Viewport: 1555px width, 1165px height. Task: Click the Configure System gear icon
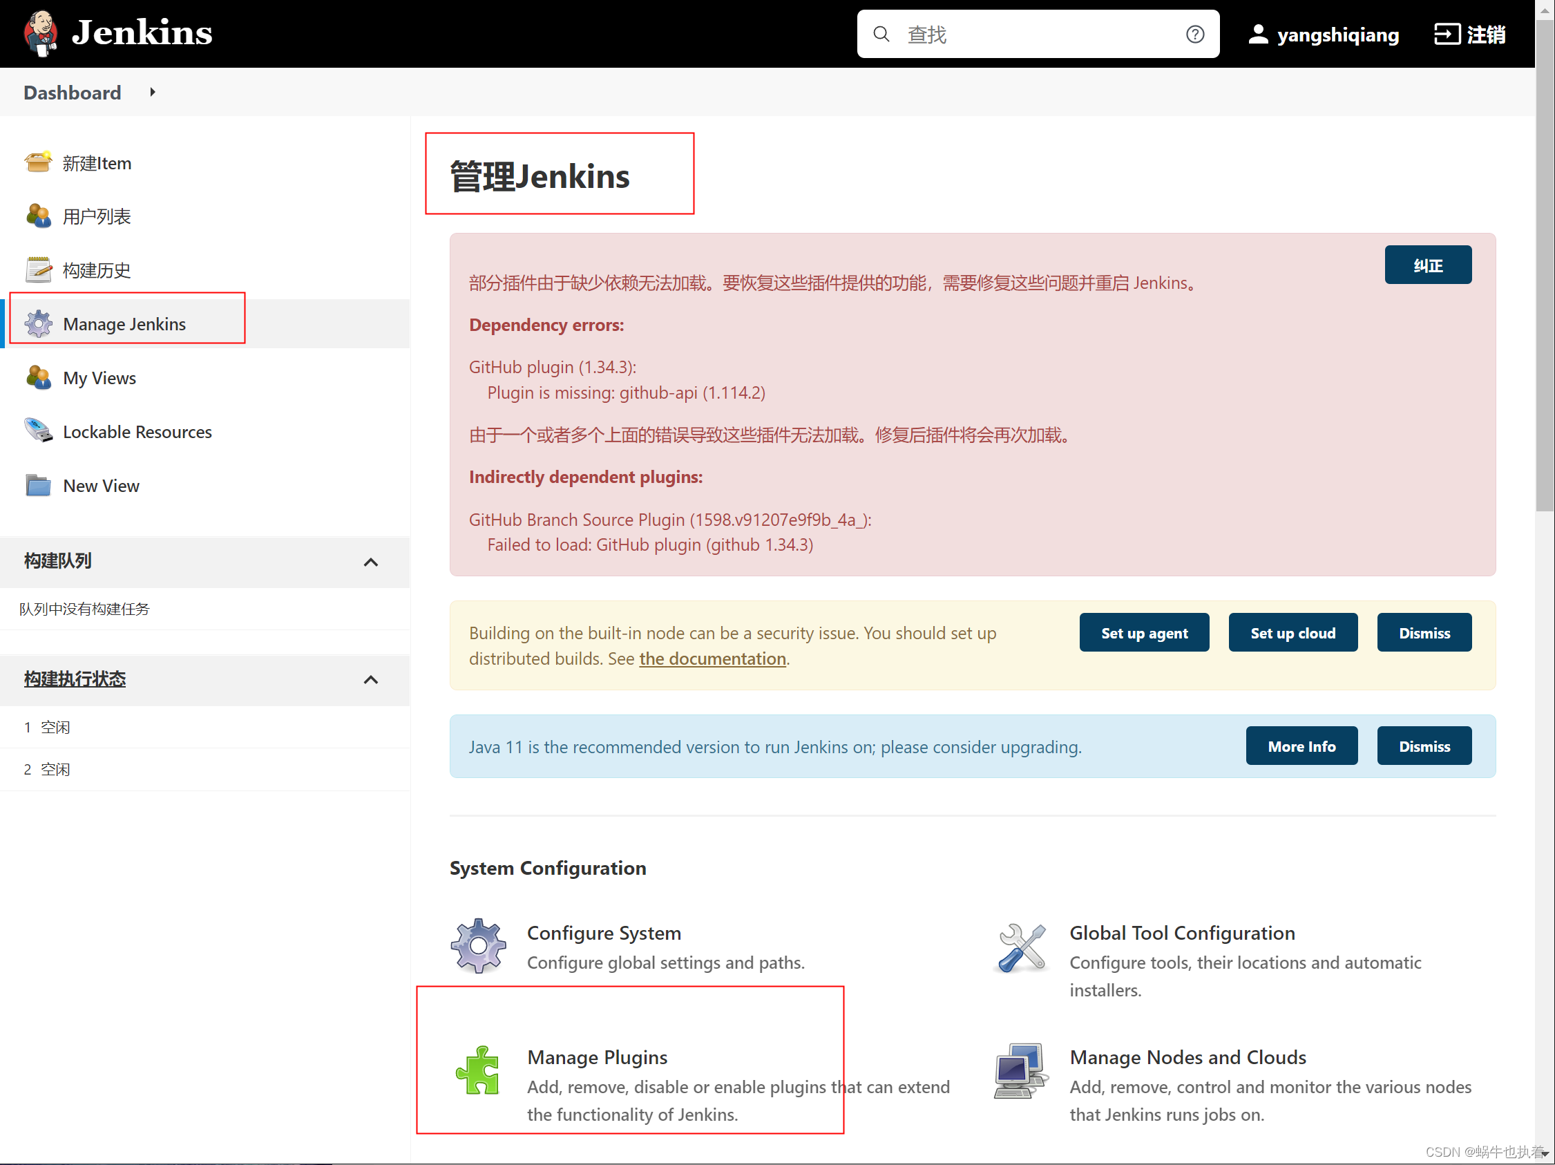pos(478,946)
